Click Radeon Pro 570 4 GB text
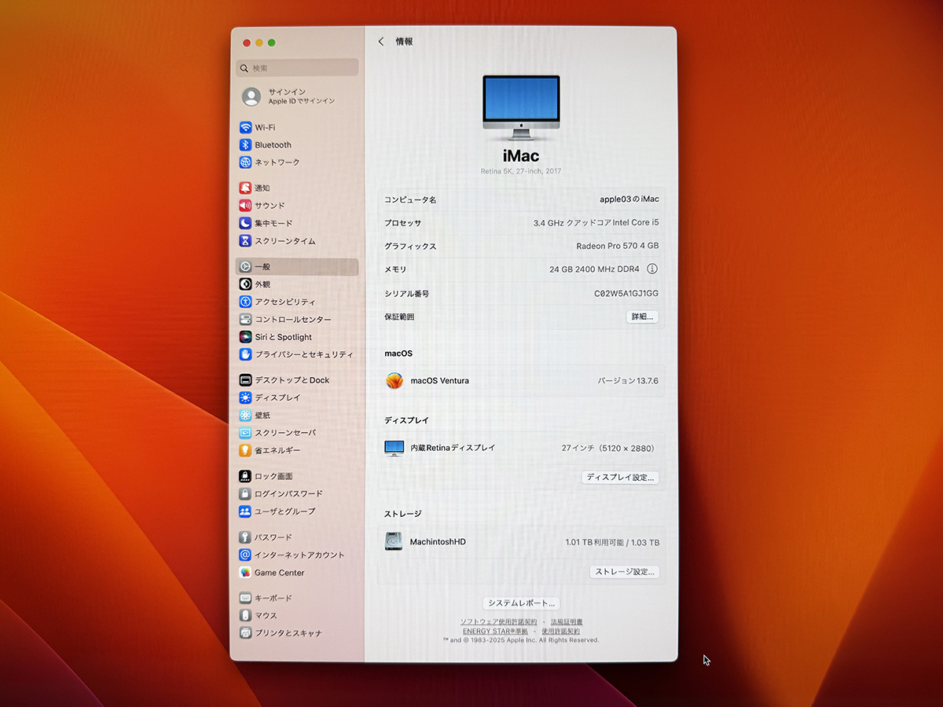 [618, 246]
